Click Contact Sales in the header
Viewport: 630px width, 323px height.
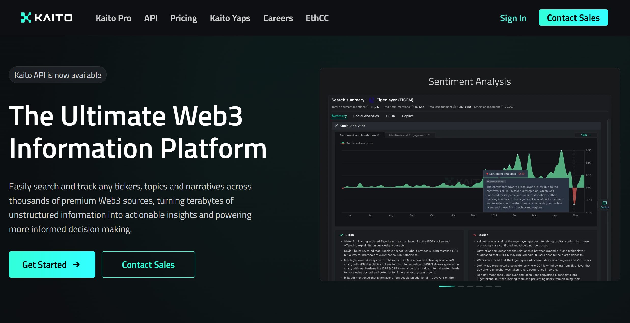point(573,18)
